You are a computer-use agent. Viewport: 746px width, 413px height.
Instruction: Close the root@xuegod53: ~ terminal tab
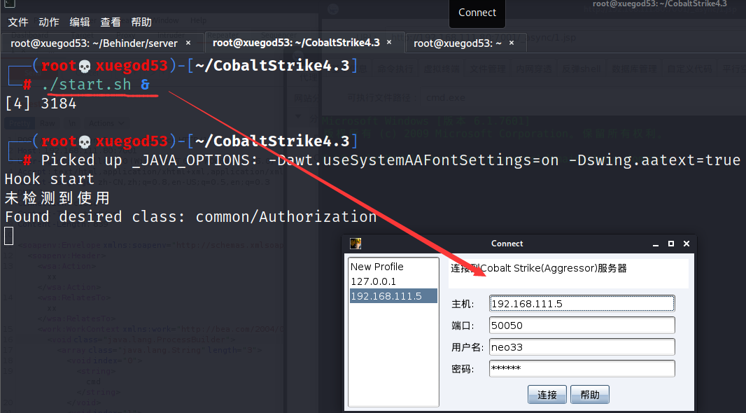(x=512, y=43)
